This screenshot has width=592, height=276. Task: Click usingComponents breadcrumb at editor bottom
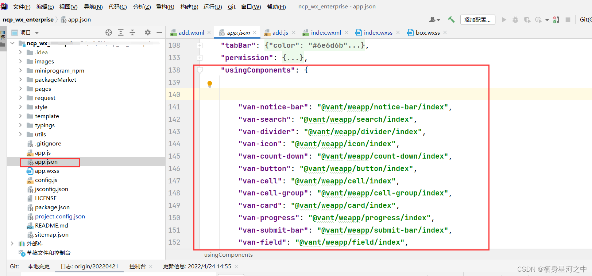pos(228,254)
